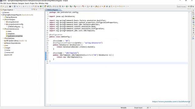Collapse the src/main/resources folder
The width and height of the screenshot is (195, 109).
point(3,29)
